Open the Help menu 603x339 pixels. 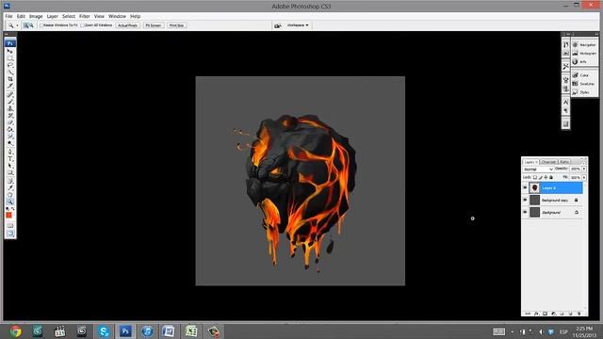135,16
